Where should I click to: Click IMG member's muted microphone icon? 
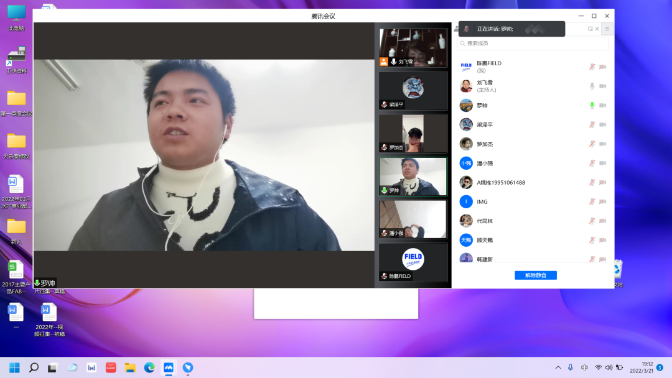point(592,201)
